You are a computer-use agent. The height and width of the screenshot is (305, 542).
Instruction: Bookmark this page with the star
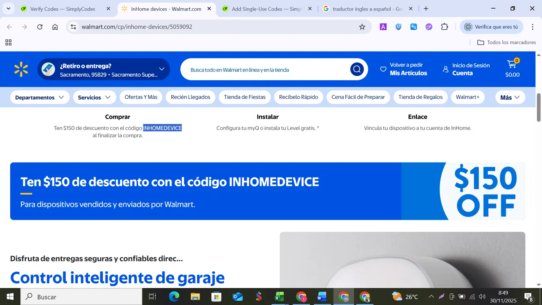pos(362,27)
